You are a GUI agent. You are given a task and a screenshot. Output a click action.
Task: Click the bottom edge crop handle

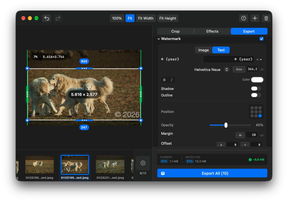coord(84,120)
